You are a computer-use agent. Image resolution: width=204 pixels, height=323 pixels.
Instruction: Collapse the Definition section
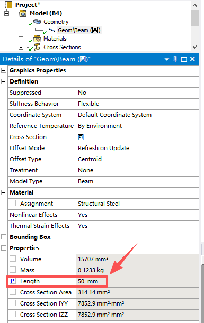(4, 81)
